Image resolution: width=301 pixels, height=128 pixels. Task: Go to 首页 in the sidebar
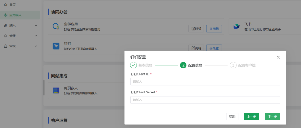(x=13, y=5)
